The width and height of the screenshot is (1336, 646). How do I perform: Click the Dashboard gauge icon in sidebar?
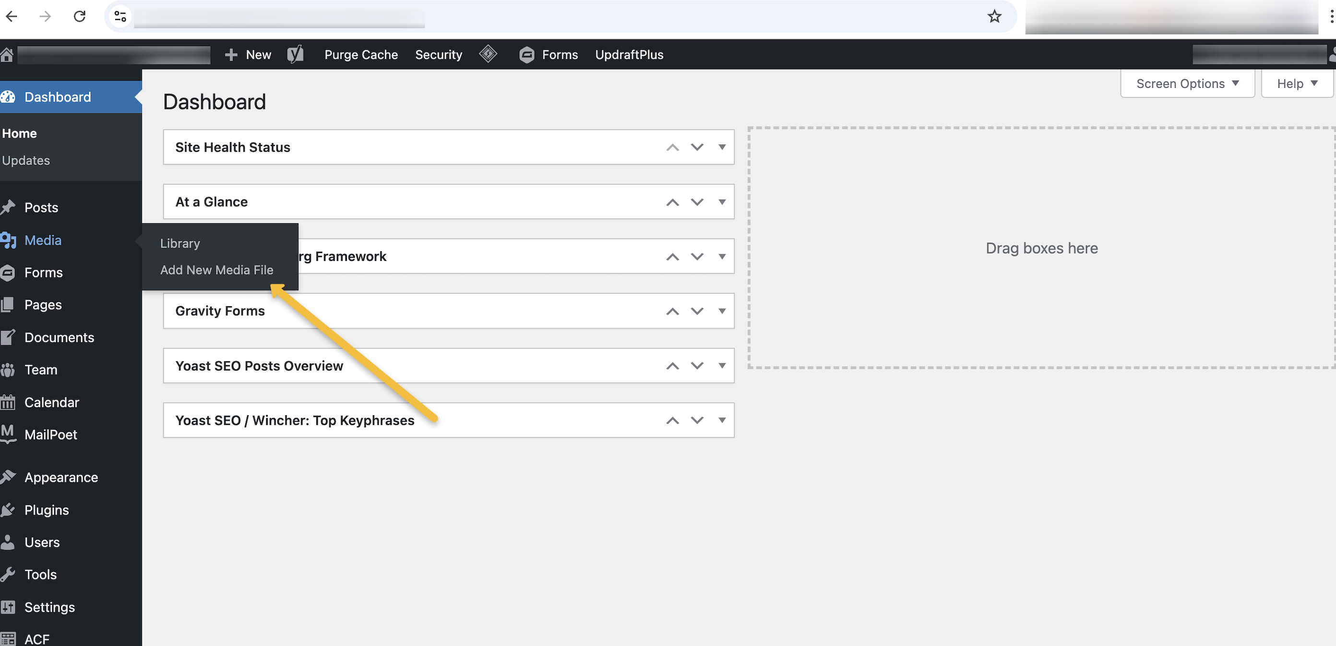click(x=8, y=97)
